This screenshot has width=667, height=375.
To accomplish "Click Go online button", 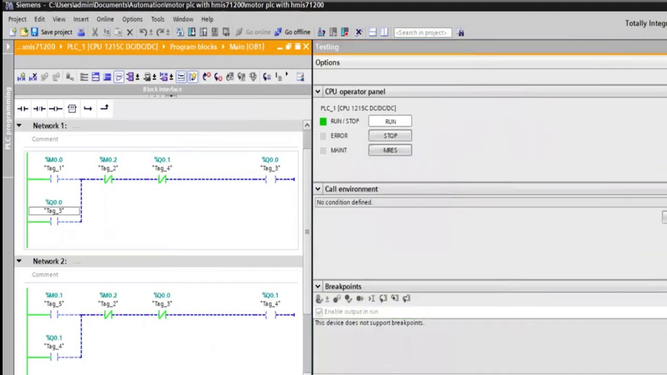I will [253, 32].
